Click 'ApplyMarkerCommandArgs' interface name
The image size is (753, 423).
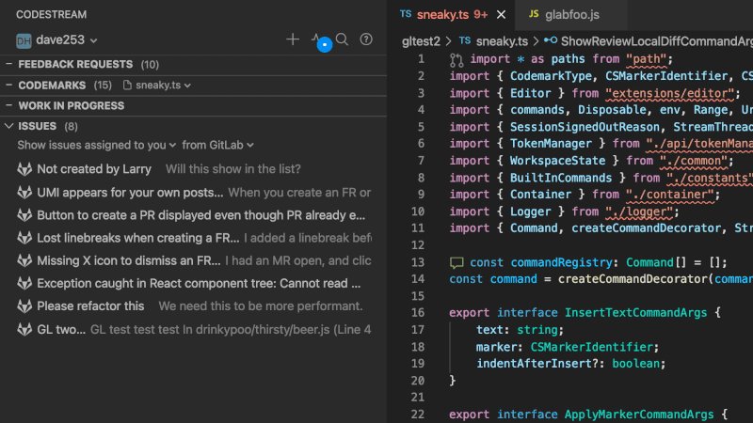639,415
